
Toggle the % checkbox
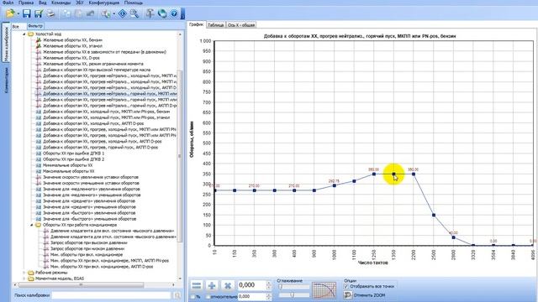(x=193, y=297)
